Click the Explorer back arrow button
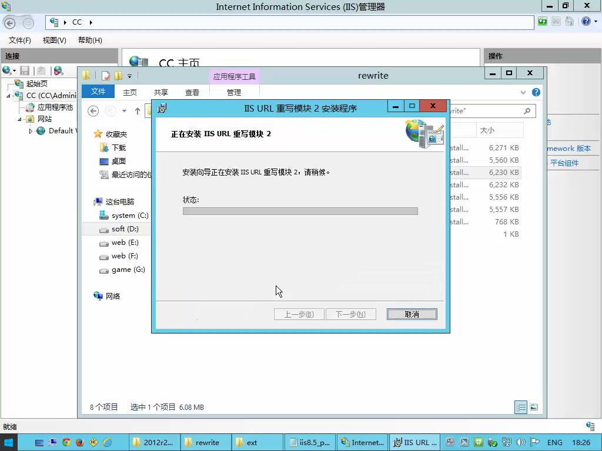Screen dimensions: 602x451 click(x=93, y=111)
